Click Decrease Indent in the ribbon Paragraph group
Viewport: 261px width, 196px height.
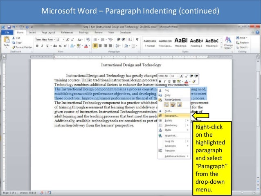[x=119, y=40]
